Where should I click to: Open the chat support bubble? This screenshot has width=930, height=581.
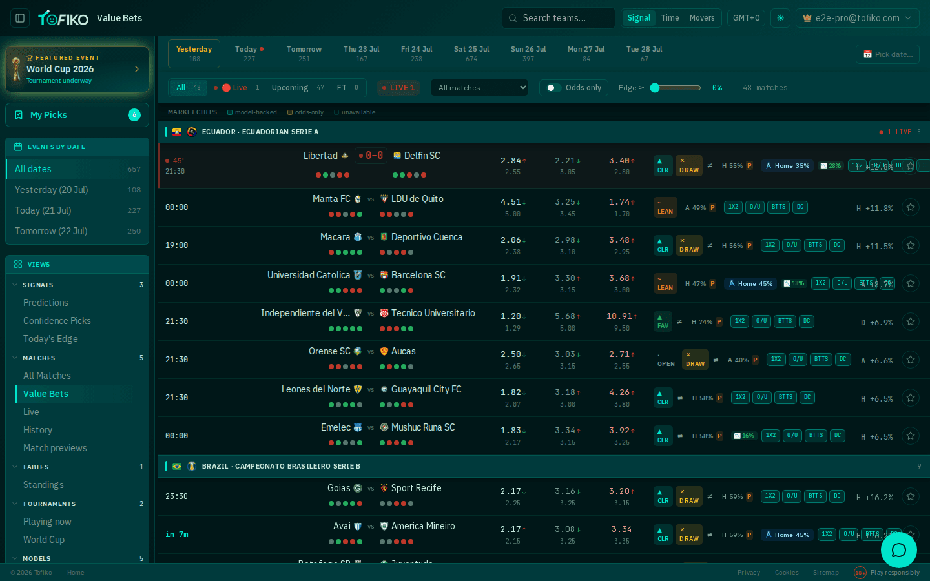click(899, 550)
